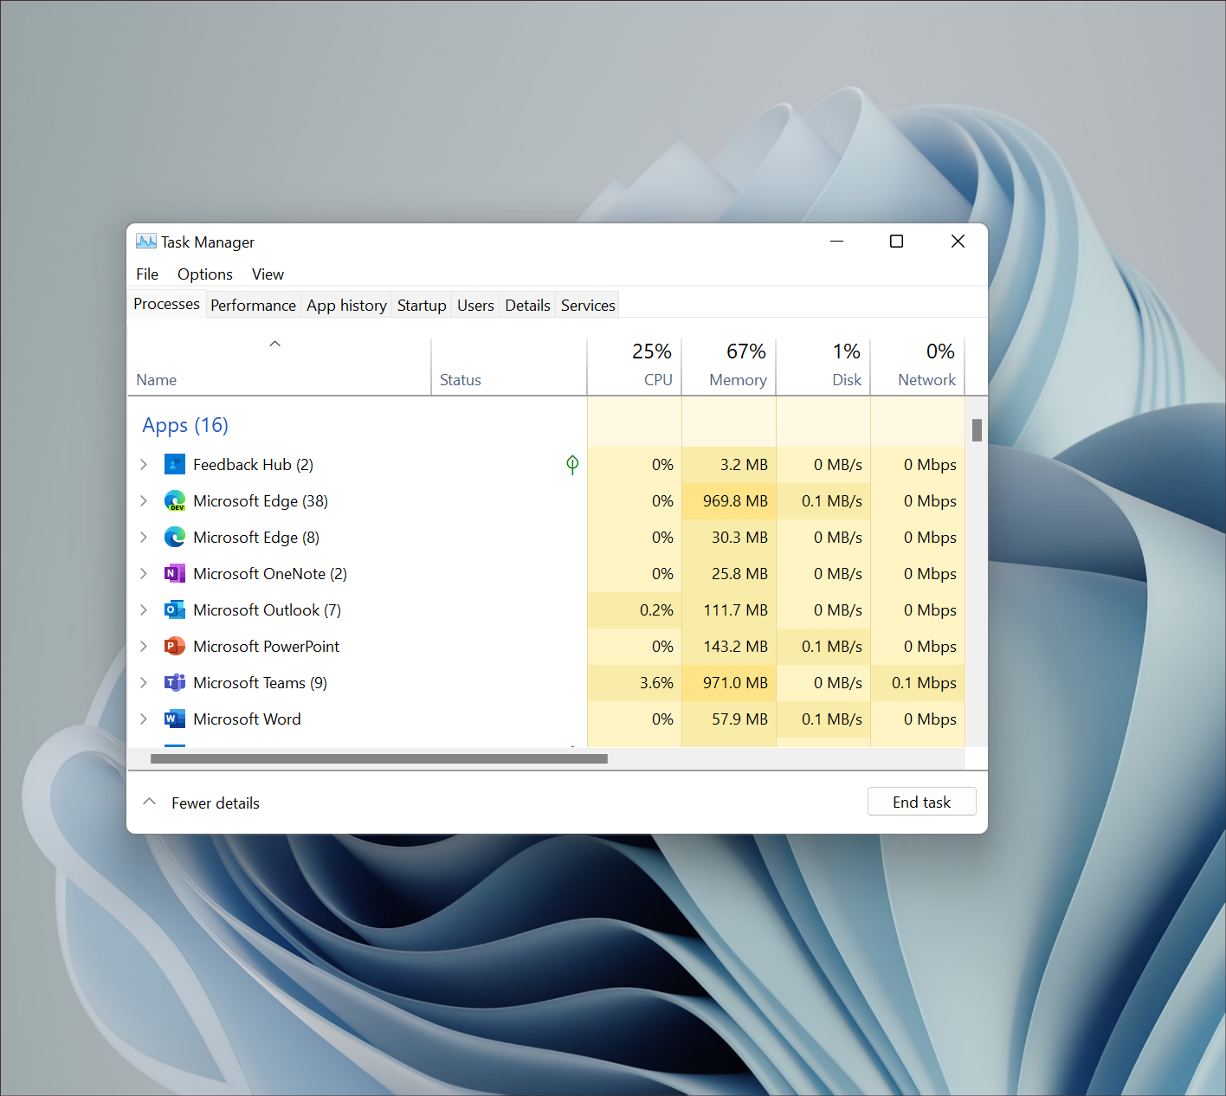Click the 971.0 MB memory value
The image size is (1226, 1096).
pyautogui.click(x=735, y=683)
